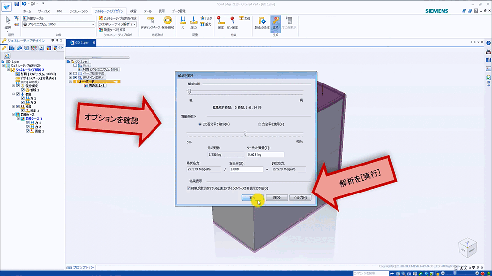Click the ヘルプ(H) button in the dialog
The image size is (492, 276).
300,198
